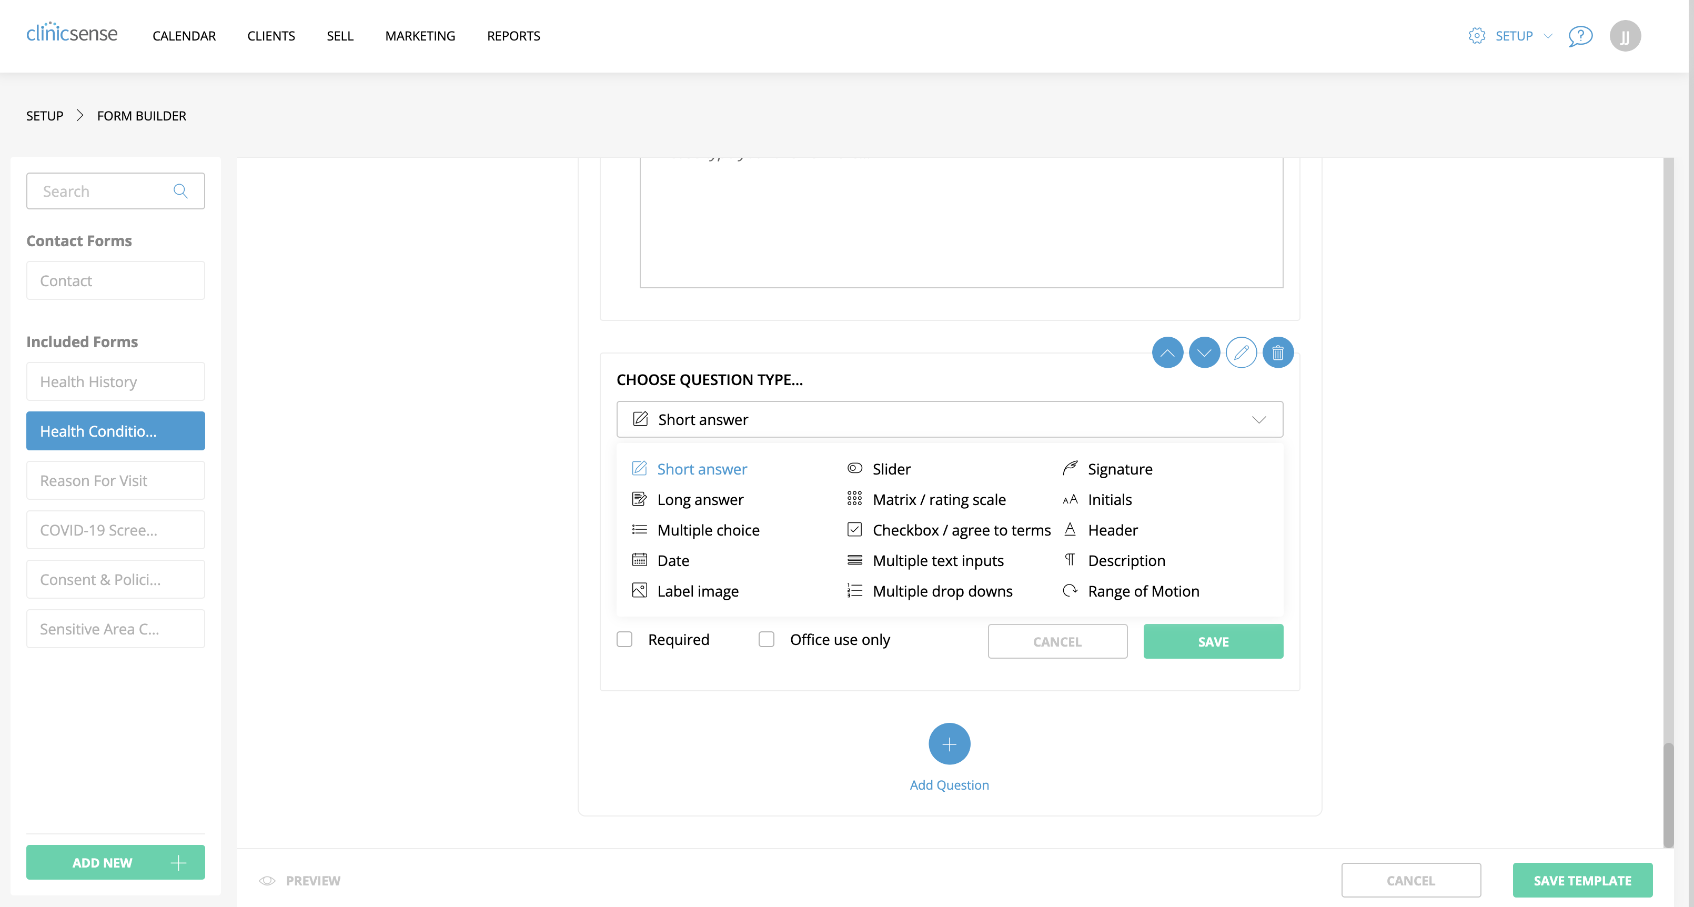Move the question down using the arrow icon
Screen dimensions: 1694x907
point(1205,352)
